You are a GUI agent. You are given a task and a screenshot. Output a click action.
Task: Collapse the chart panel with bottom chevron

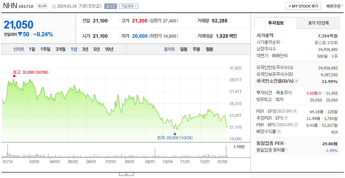coord(126,174)
